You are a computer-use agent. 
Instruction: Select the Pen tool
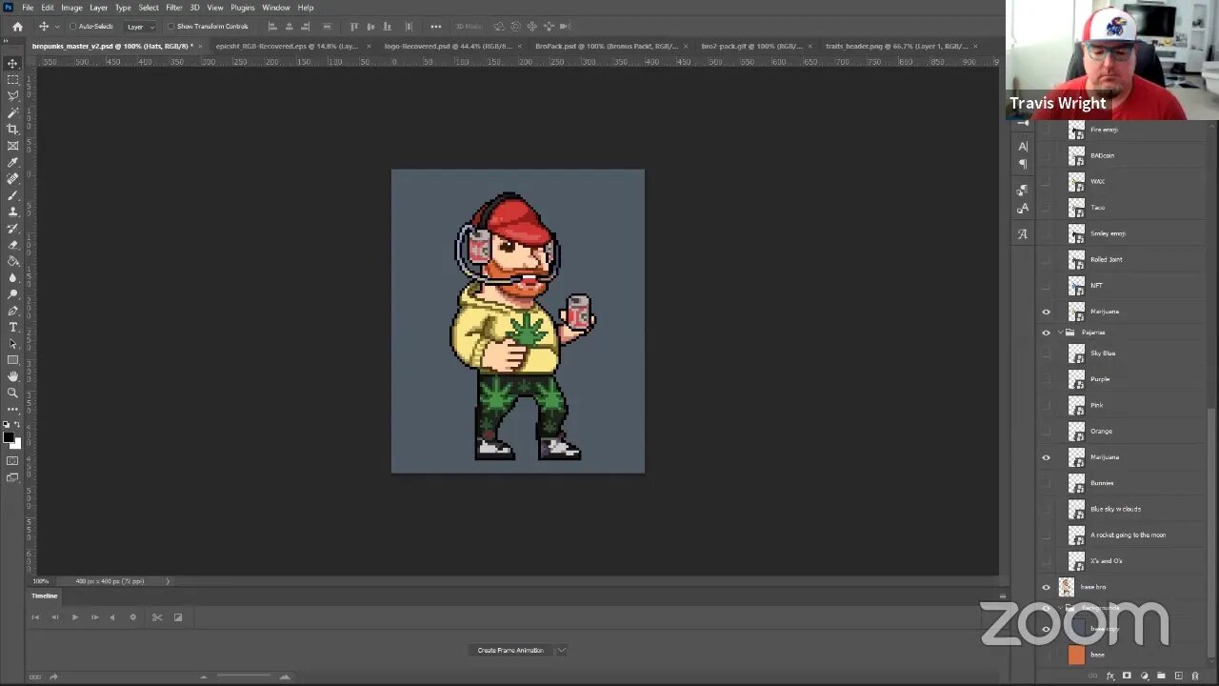tap(12, 311)
